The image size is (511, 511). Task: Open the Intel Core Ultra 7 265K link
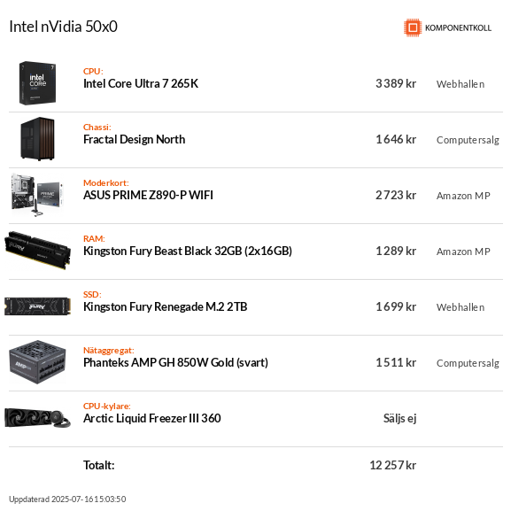pyautogui.click(x=141, y=84)
